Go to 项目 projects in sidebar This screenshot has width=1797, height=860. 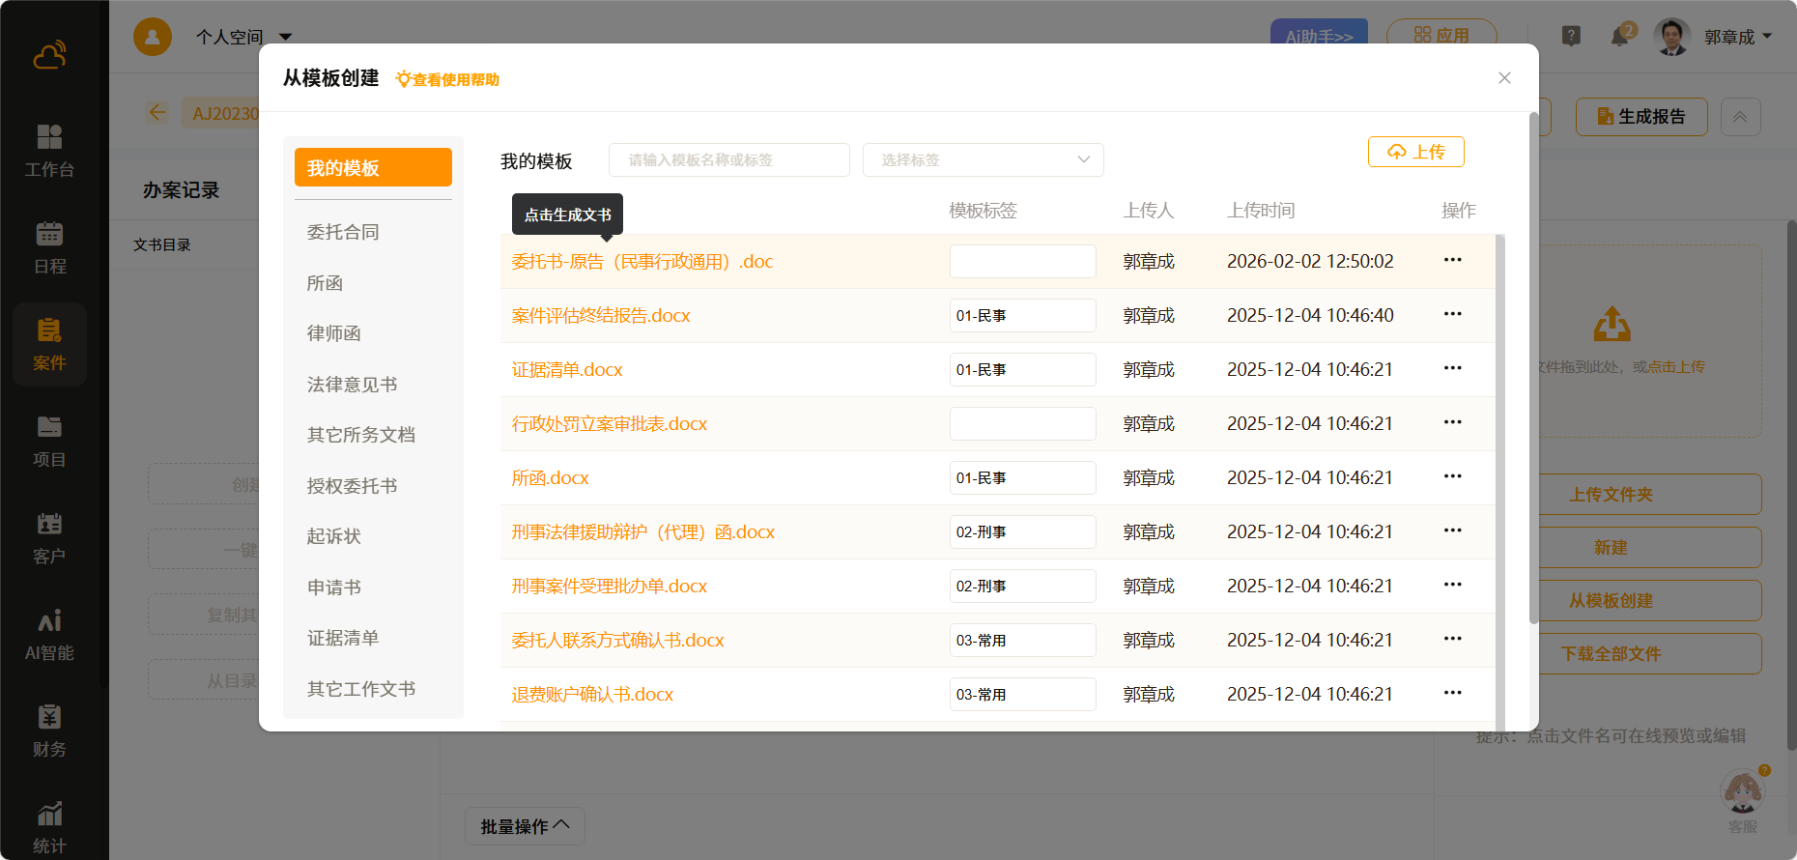[x=49, y=440]
